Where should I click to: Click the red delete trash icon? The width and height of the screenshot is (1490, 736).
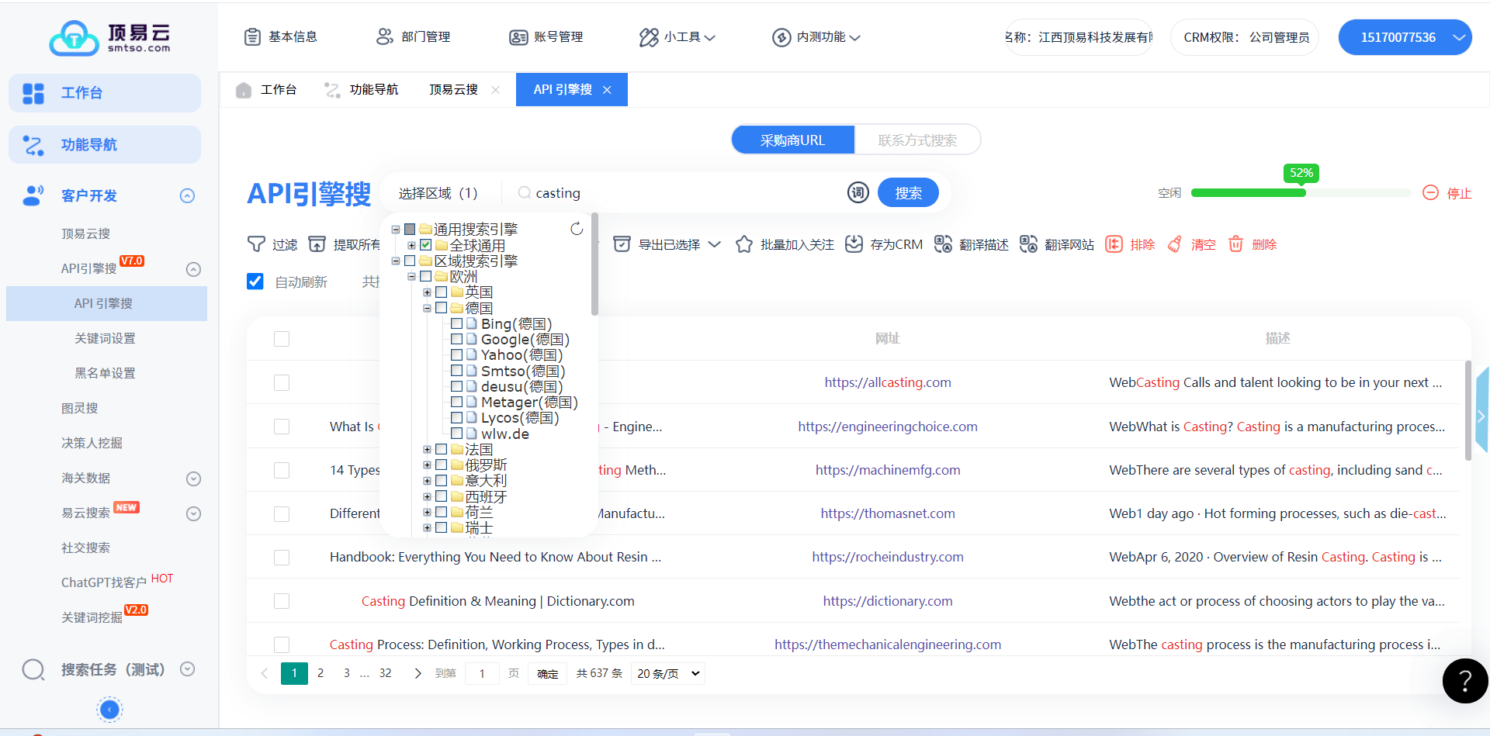tap(1235, 244)
